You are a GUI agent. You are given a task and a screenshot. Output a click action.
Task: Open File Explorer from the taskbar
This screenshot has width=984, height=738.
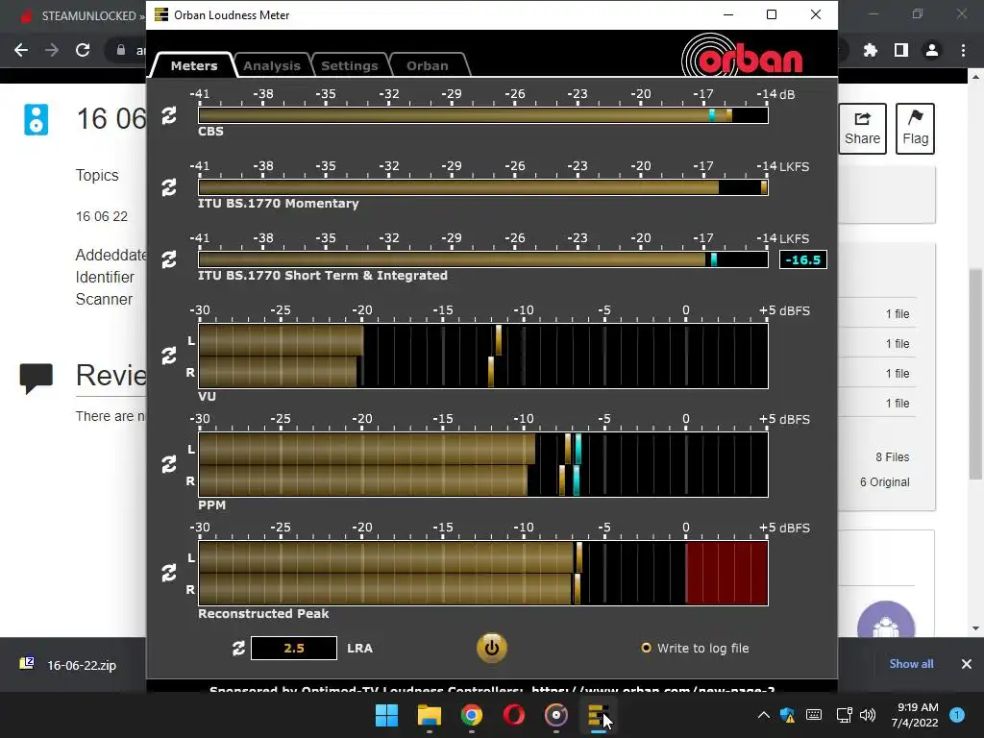[430, 715]
